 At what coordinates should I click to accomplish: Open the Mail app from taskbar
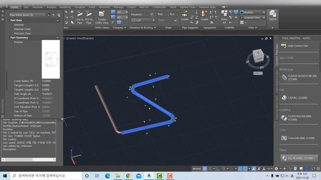[138, 175]
